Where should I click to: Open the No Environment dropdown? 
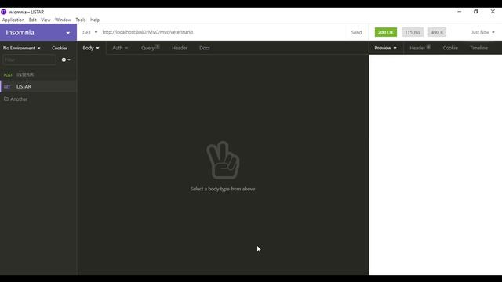click(x=22, y=48)
